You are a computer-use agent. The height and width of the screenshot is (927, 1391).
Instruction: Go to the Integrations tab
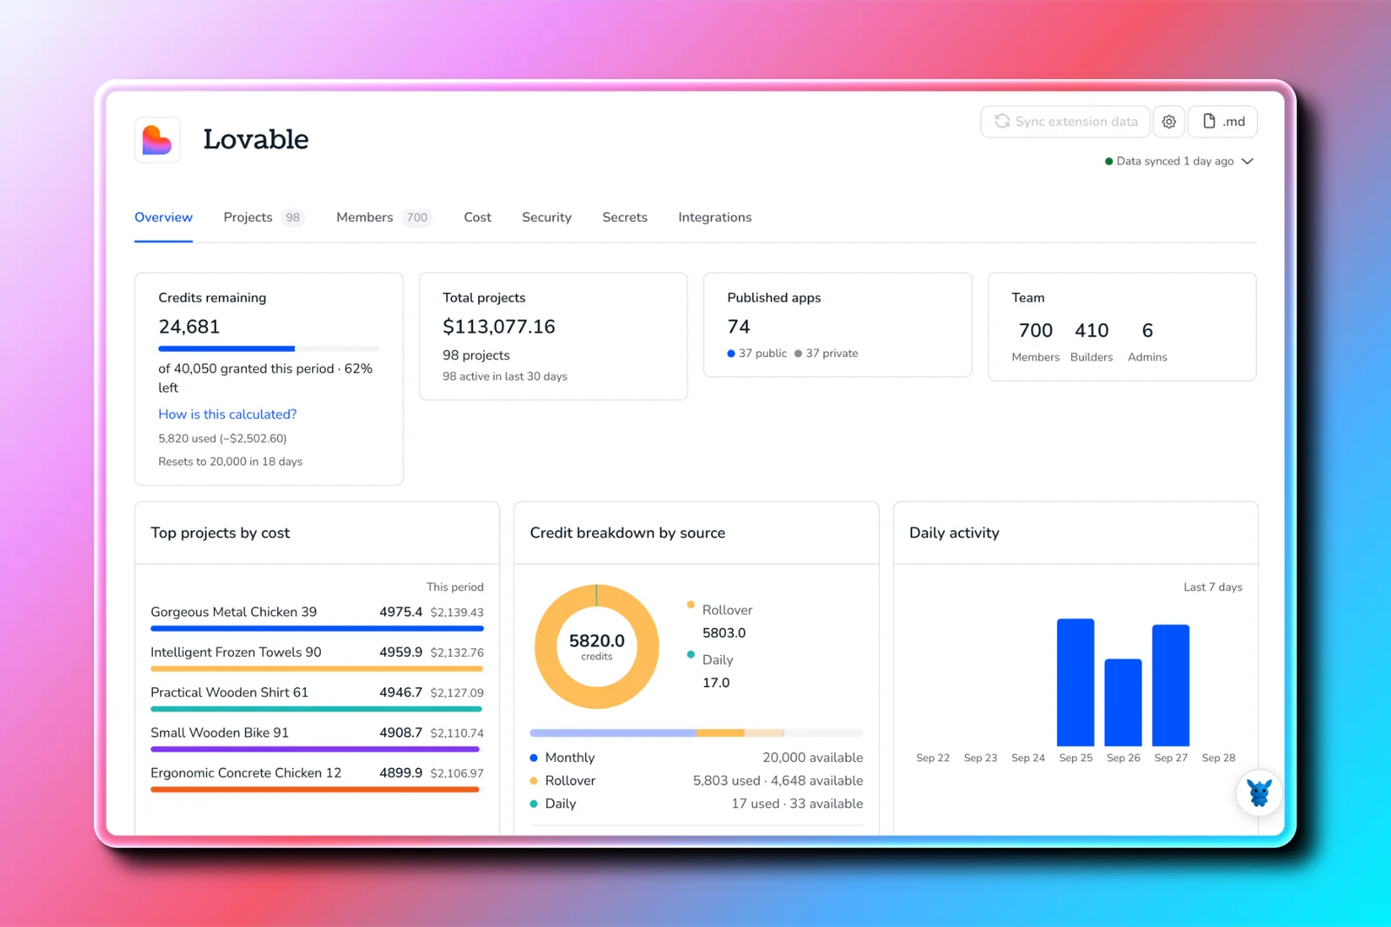(x=715, y=217)
